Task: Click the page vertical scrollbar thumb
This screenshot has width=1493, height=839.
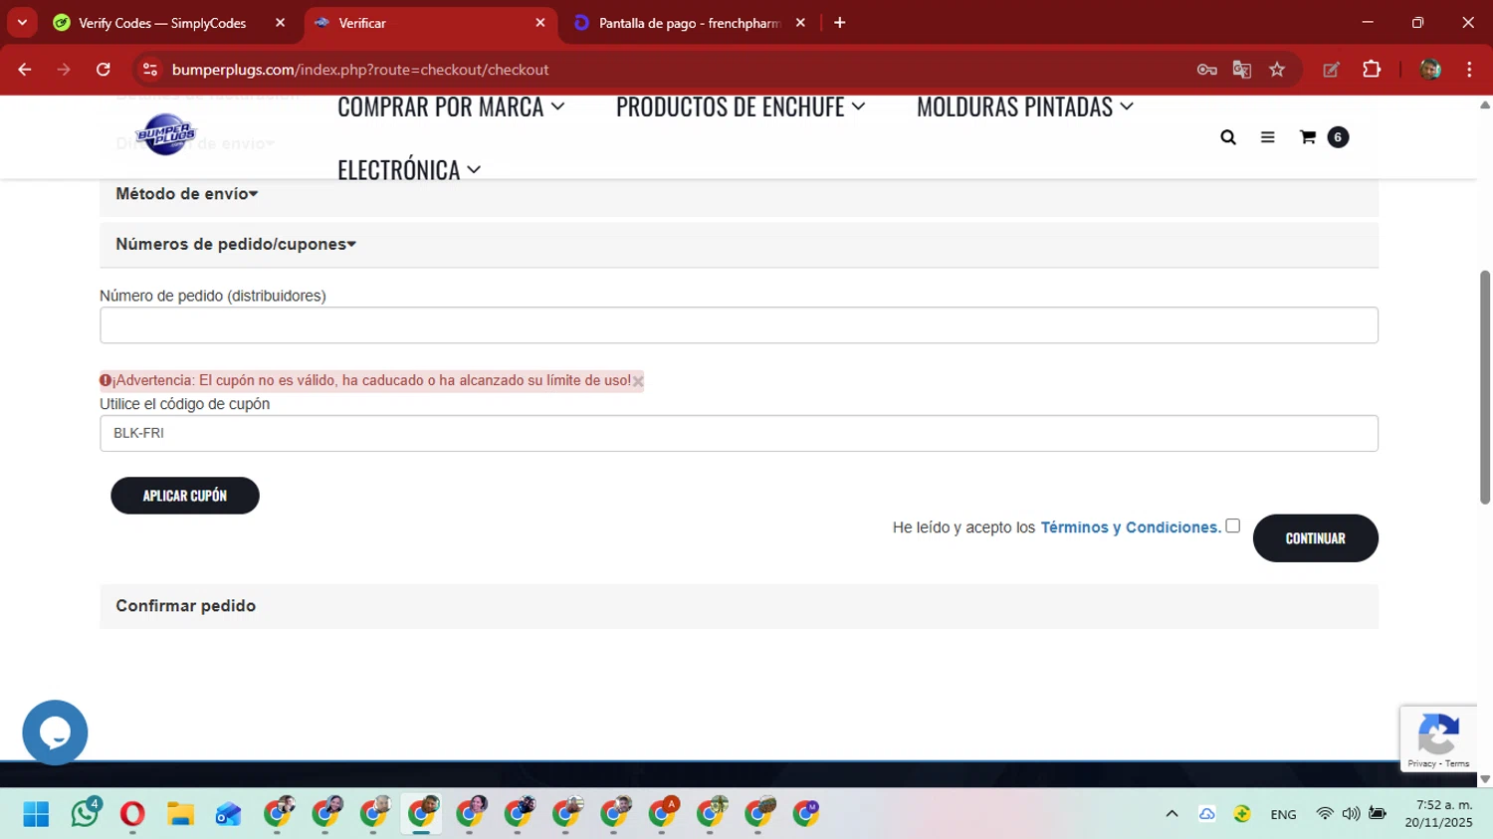Action: [1485, 386]
